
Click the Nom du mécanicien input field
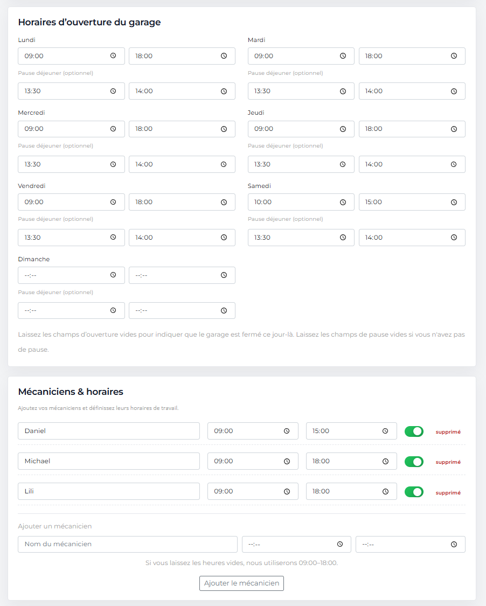127,544
